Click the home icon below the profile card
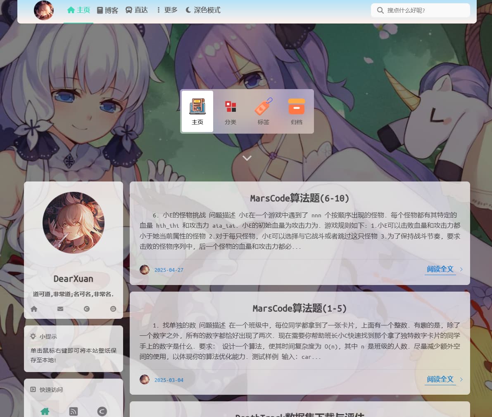Screen dimensions: 492x417 click(34, 309)
